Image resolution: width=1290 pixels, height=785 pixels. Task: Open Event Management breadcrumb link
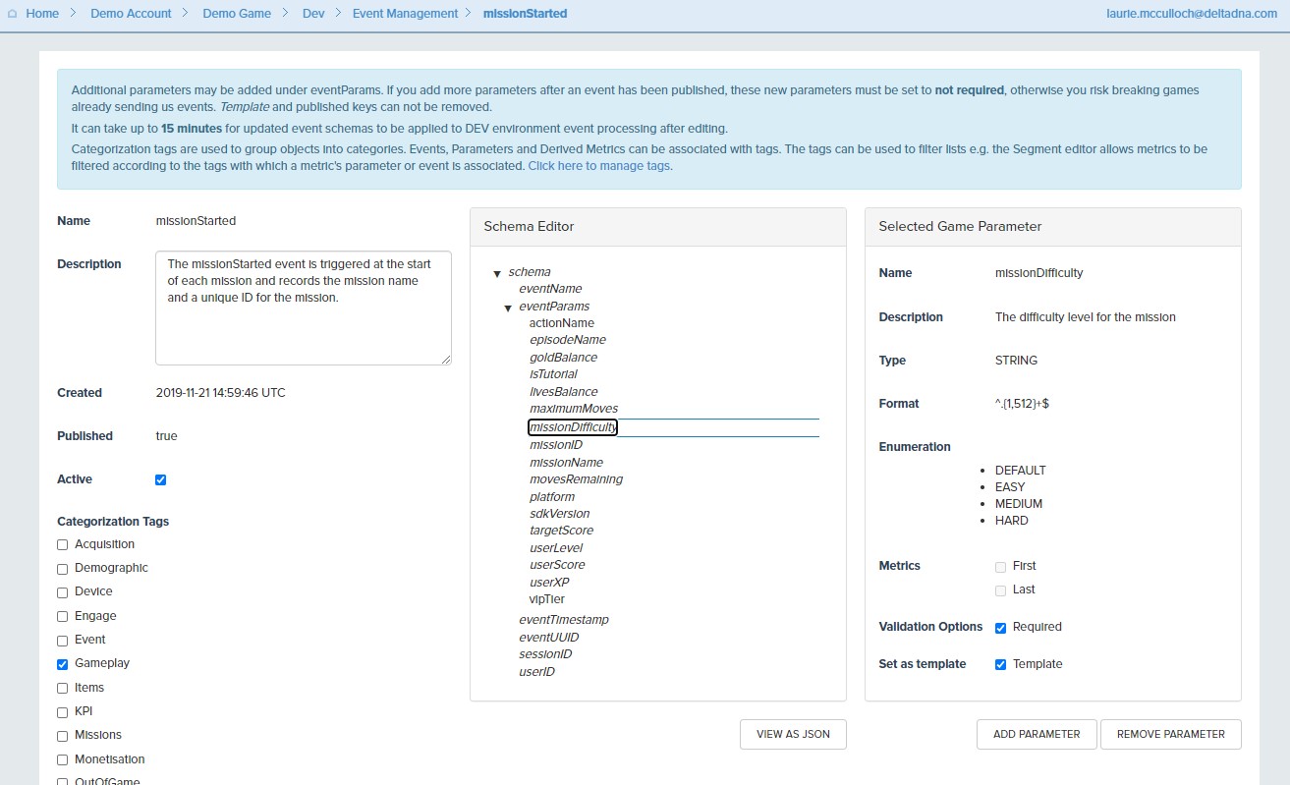pos(405,14)
